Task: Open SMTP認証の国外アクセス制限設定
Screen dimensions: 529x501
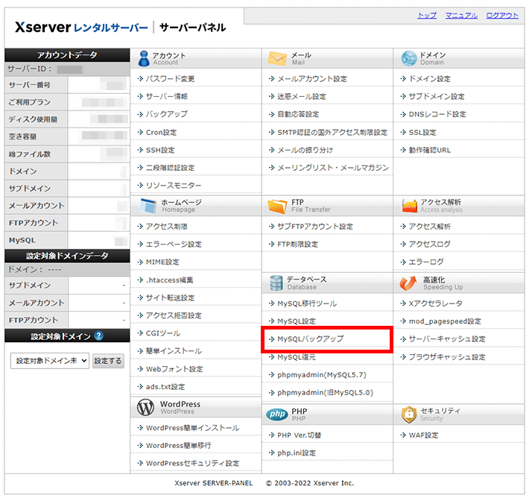Action: 332,133
